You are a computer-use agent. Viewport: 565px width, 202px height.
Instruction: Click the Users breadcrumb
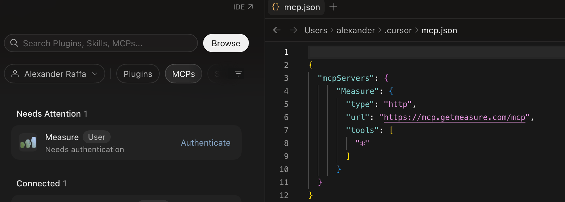(316, 30)
